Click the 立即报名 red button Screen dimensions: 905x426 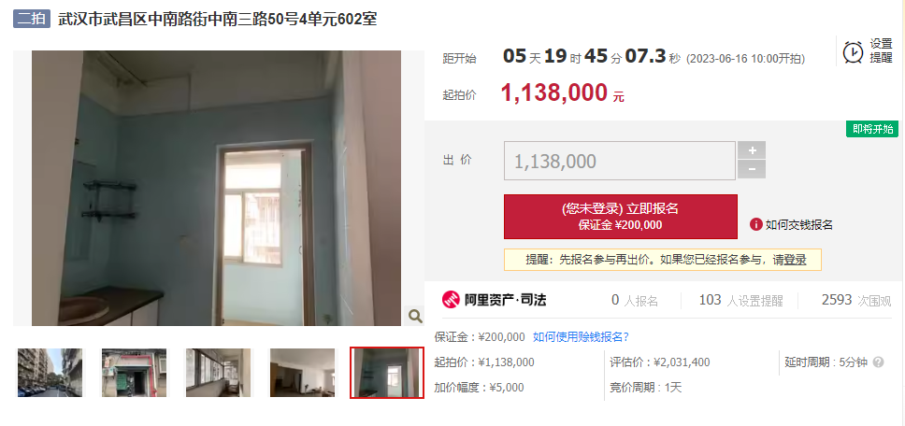point(621,217)
